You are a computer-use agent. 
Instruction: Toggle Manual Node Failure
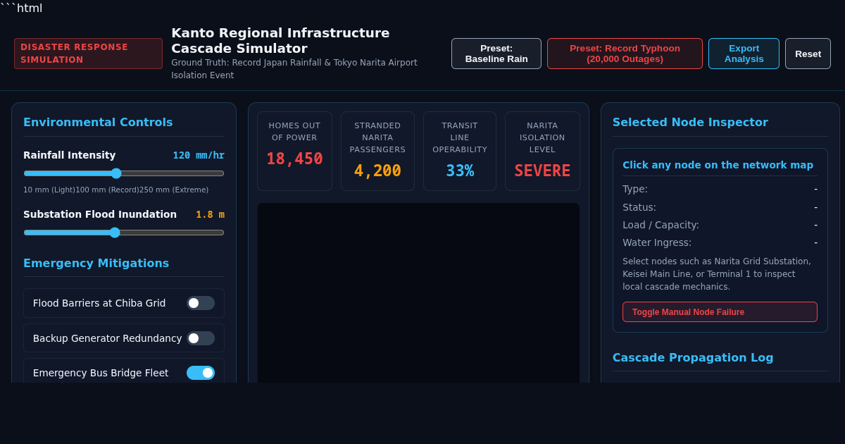pos(720,312)
